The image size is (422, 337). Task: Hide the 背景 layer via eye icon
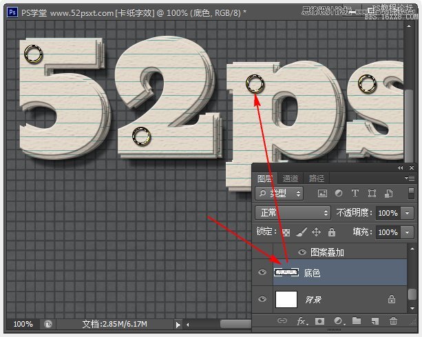(262, 299)
